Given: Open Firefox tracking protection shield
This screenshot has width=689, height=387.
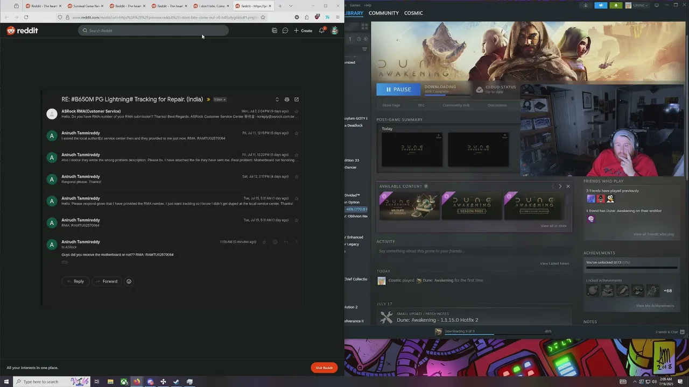Looking at the screenshot, I should [x=60, y=17].
